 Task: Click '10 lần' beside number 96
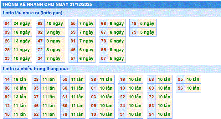[193, 88]
